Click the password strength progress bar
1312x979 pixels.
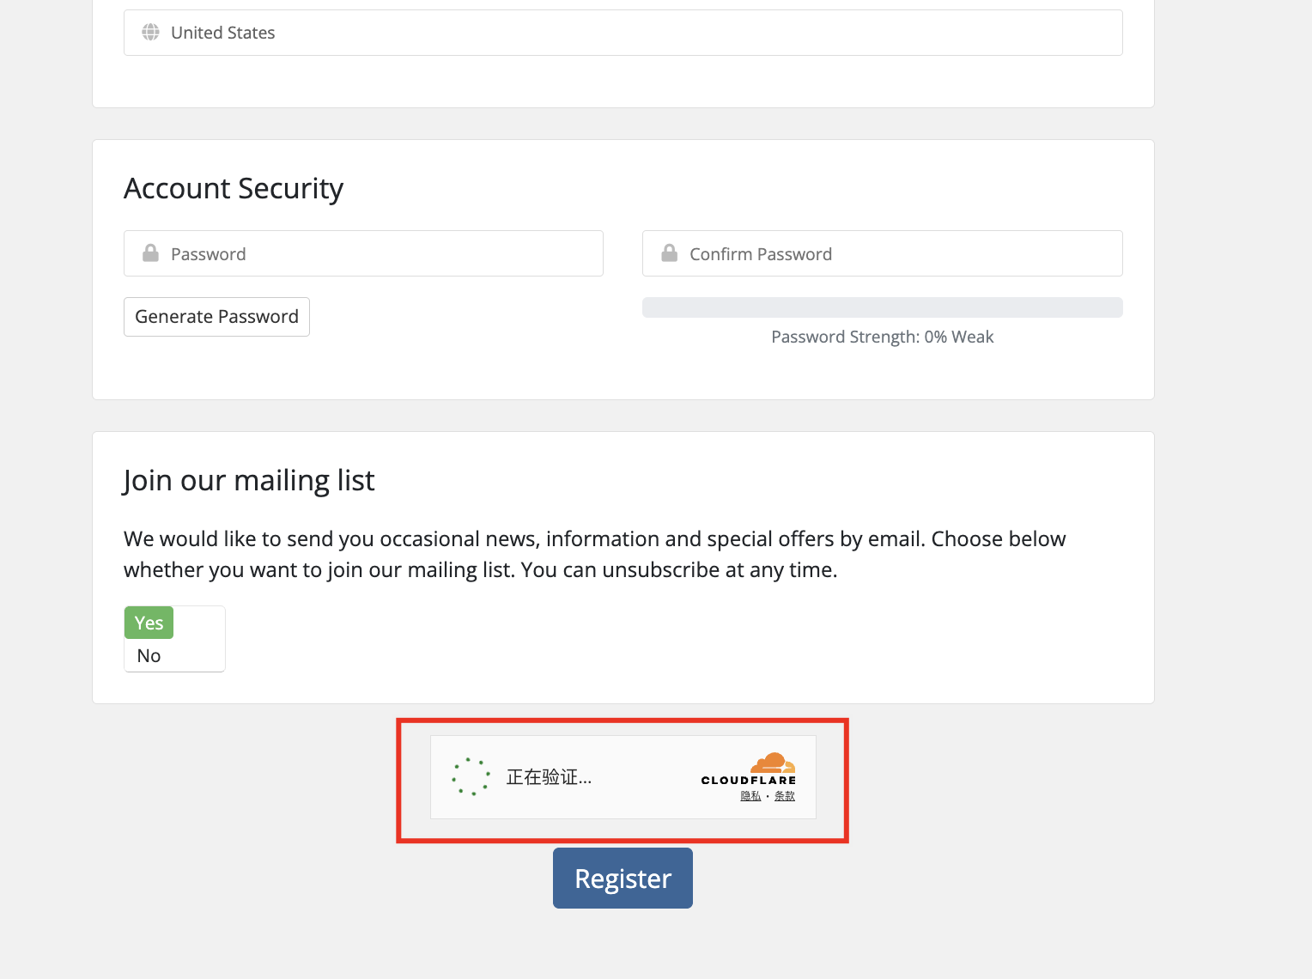point(882,307)
